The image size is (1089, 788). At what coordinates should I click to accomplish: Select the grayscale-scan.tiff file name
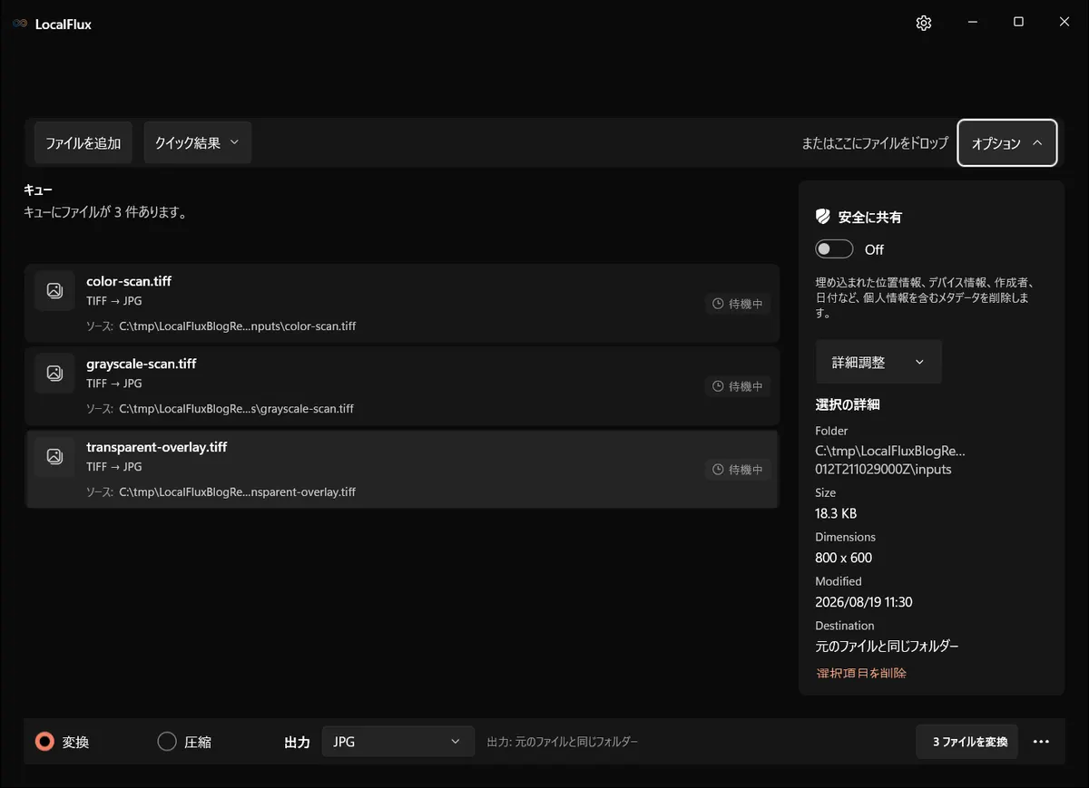(142, 364)
